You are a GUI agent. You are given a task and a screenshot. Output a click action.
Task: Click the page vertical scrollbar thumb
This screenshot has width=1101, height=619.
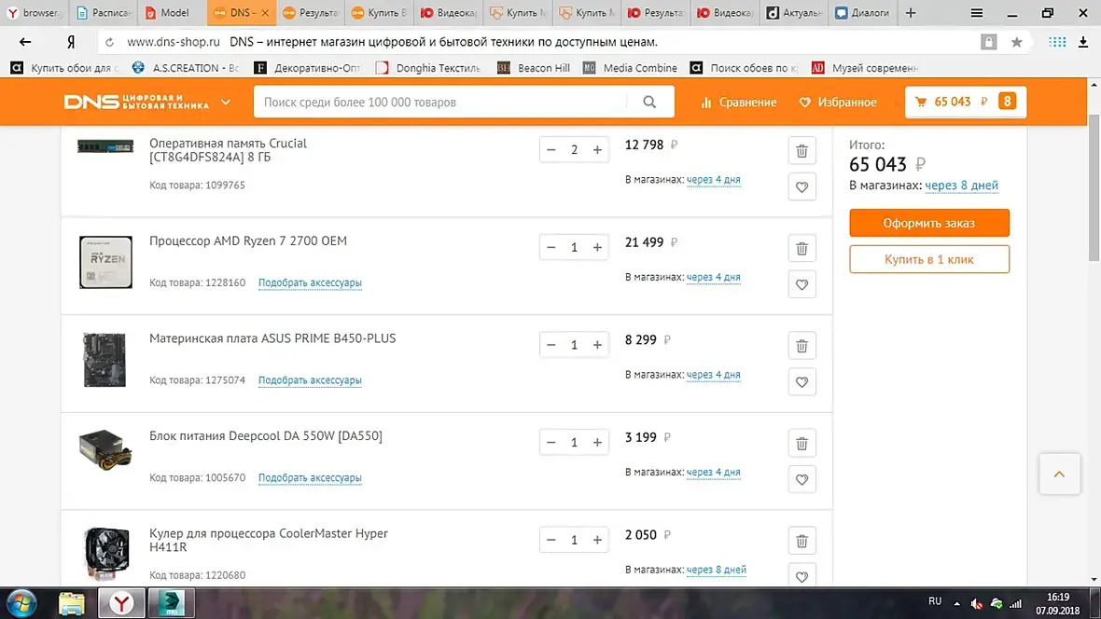[1094, 186]
